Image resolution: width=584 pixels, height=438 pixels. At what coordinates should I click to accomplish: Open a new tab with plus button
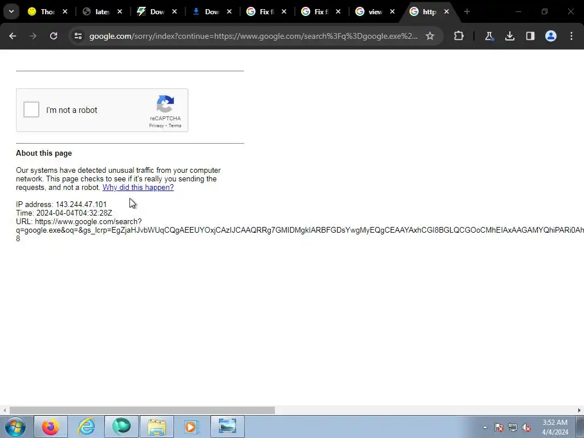pyautogui.click(x=467, y=12)
